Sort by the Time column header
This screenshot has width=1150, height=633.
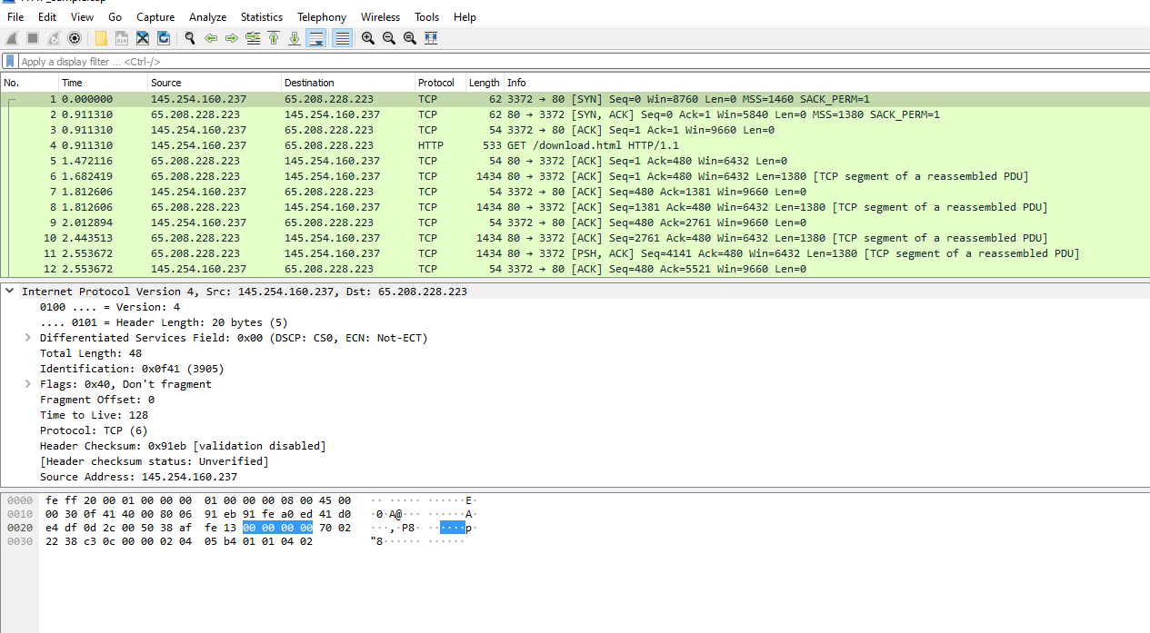(103, 83)
